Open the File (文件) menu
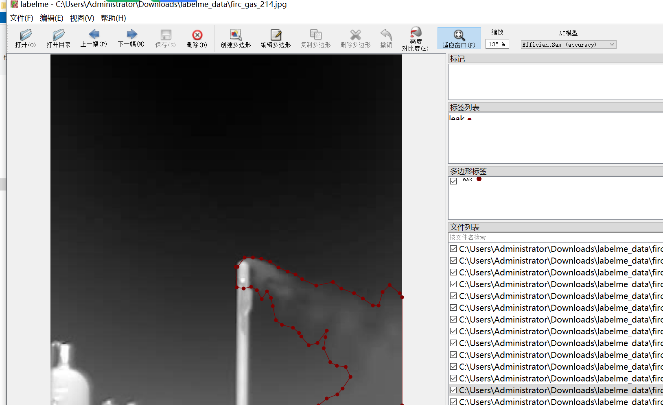The height and width of the screenshot is (405, 663). point(21,18)
